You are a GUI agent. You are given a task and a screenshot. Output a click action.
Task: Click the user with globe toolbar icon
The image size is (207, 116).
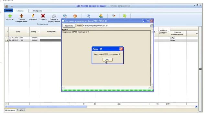pyautogui.click(x=101, y=16)
